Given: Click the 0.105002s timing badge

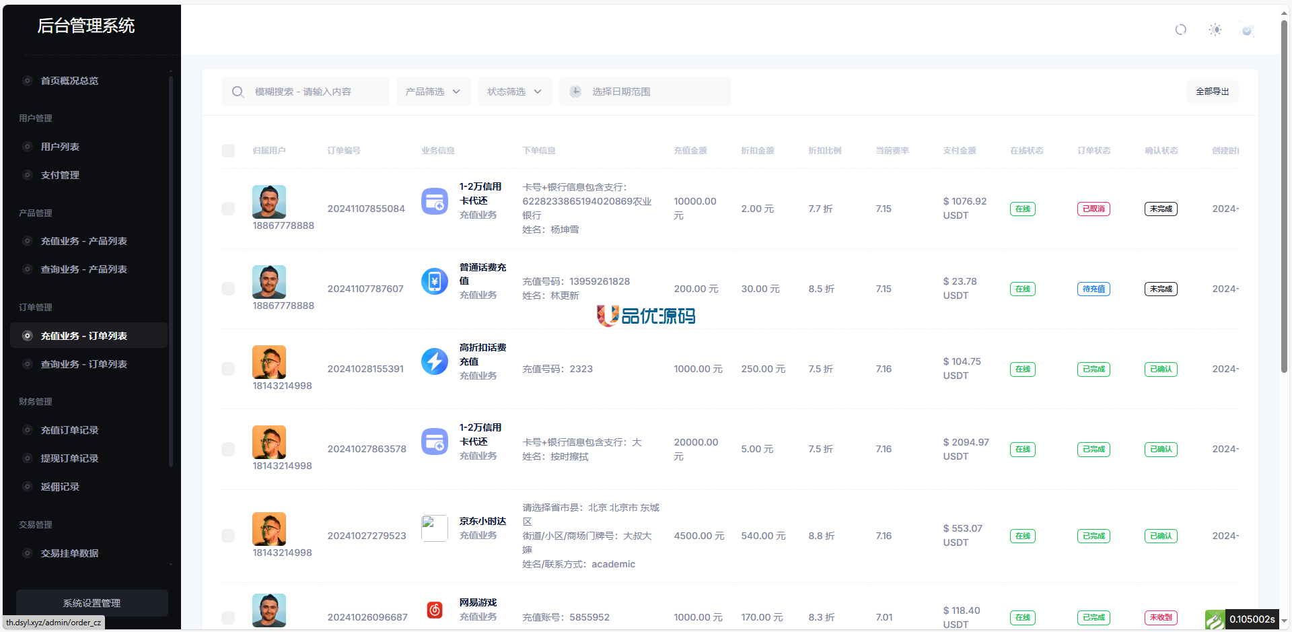Looking at the screenshot, I should pyautogui.click(x=1252, y=619).
